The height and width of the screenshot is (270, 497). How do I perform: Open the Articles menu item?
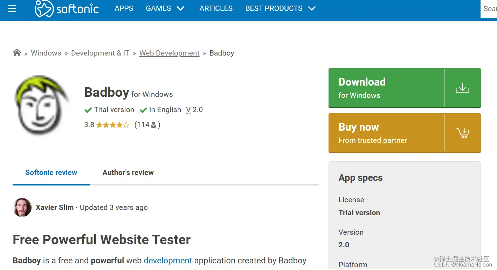point(216,8)
